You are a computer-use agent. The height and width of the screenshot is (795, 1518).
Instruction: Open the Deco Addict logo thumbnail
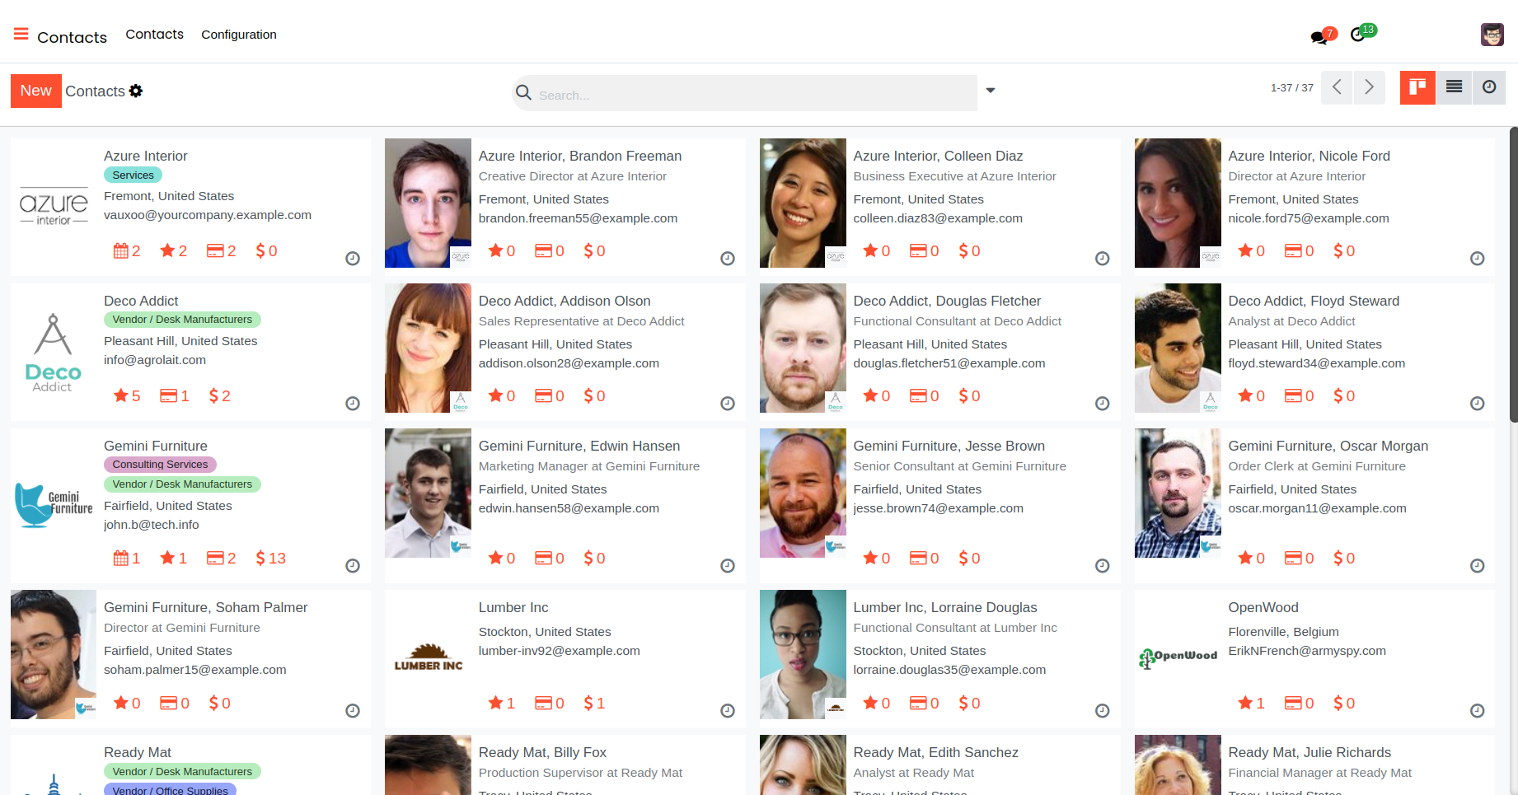[x=54, y=353]
